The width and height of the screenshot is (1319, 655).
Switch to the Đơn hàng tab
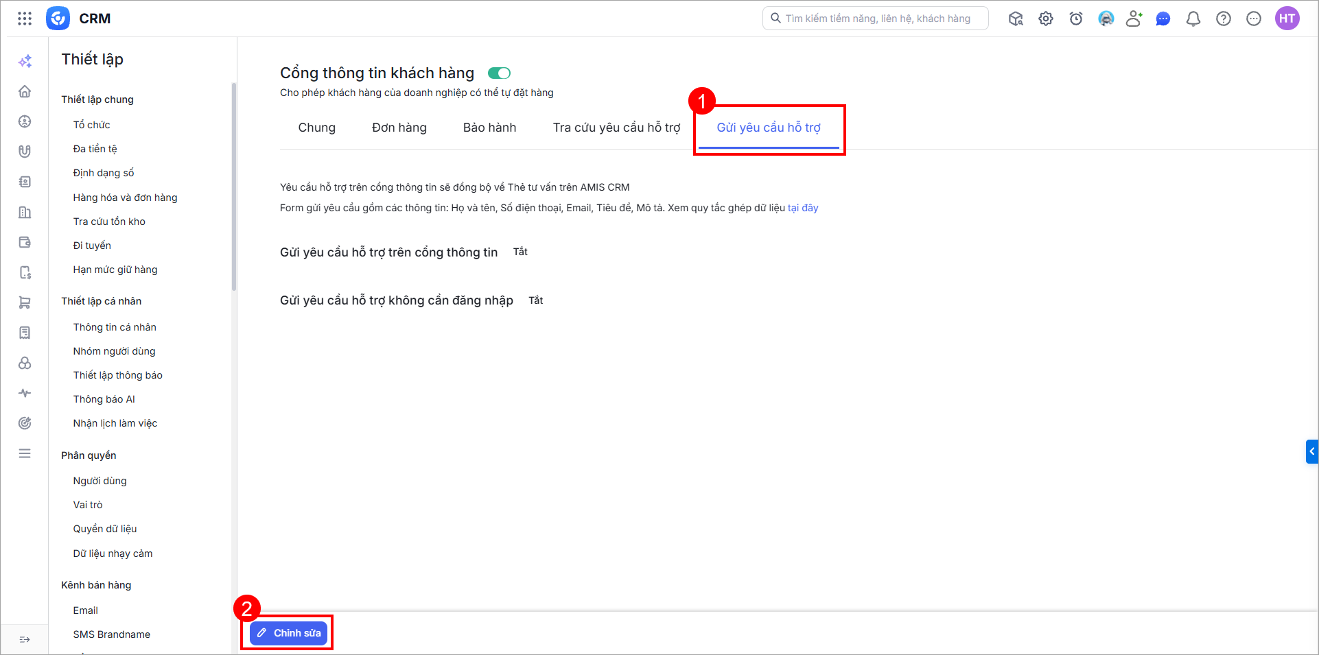pyautogui.click(x=399, y=128)
